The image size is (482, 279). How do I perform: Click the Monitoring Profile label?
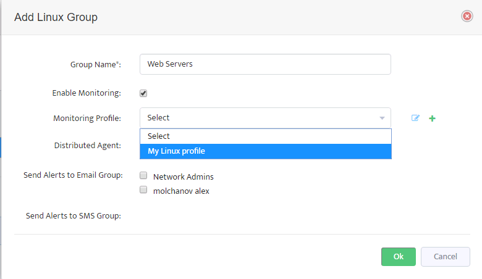87,118
